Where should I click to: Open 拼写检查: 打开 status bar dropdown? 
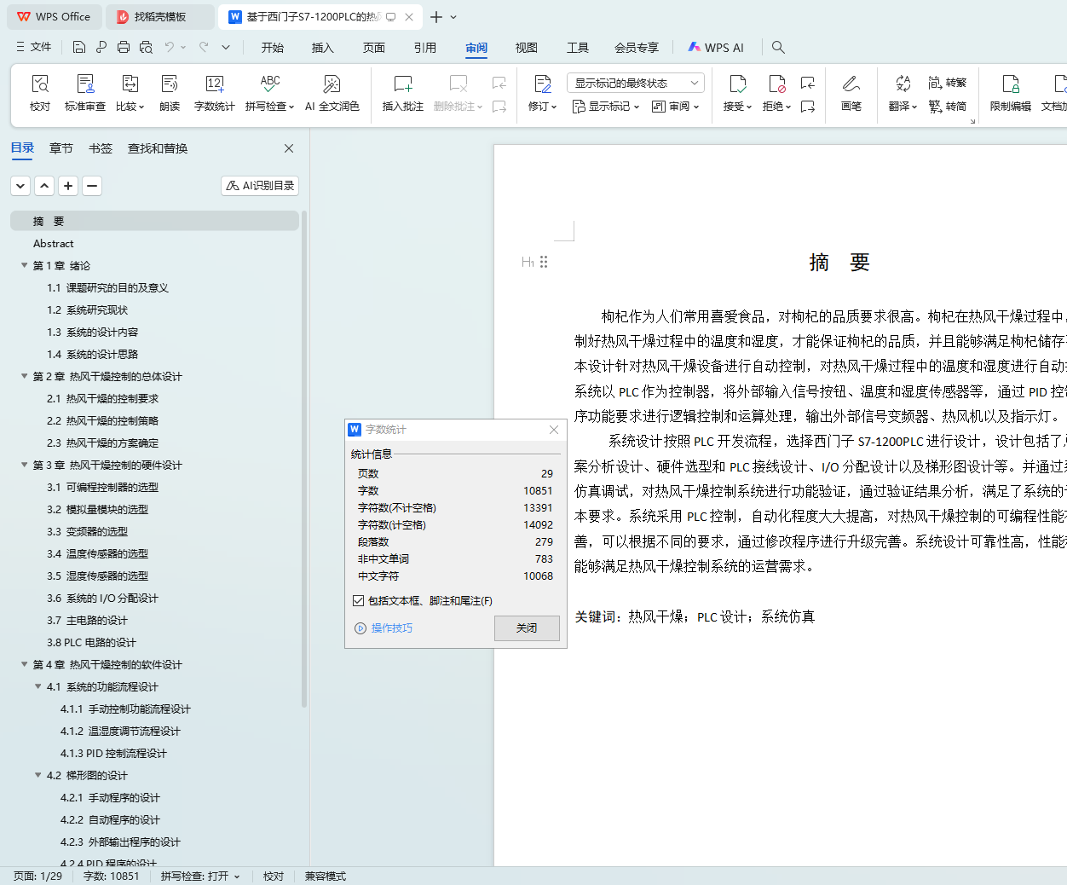tap(200, 876)
